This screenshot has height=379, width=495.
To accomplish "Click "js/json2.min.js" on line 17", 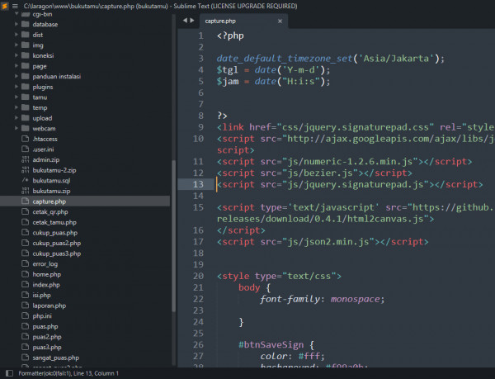I will (x=328, y=242).
